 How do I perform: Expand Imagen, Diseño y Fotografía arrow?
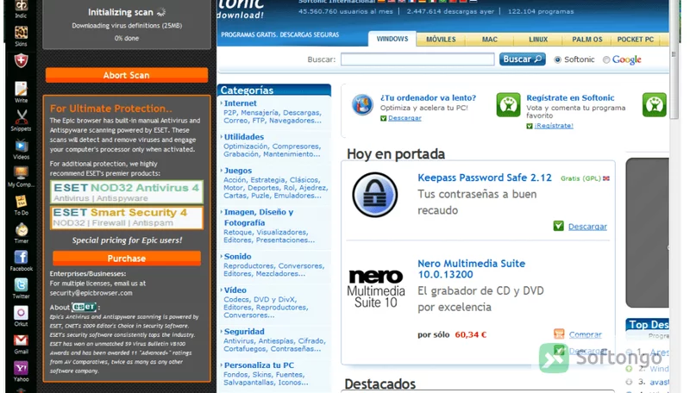pos(222,212)
